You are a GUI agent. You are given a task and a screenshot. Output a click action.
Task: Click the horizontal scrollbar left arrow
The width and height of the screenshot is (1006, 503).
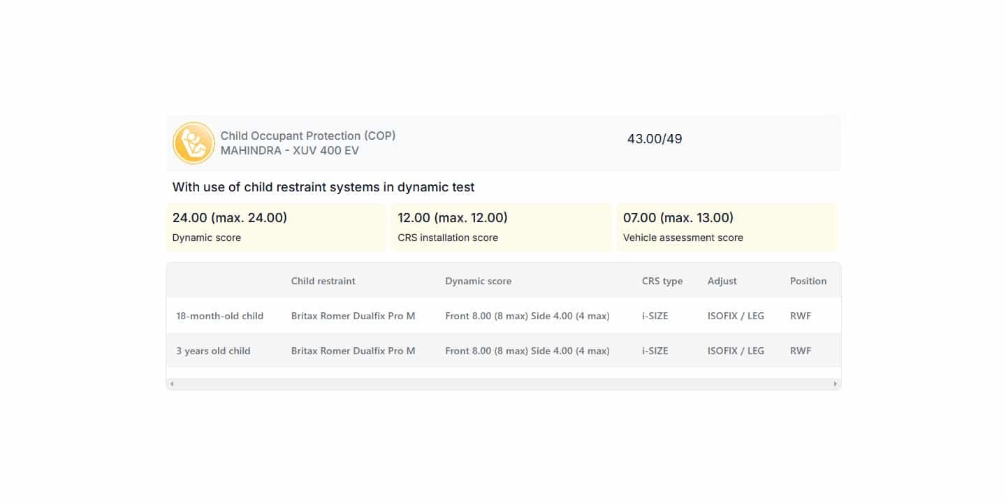pos(172,384)
